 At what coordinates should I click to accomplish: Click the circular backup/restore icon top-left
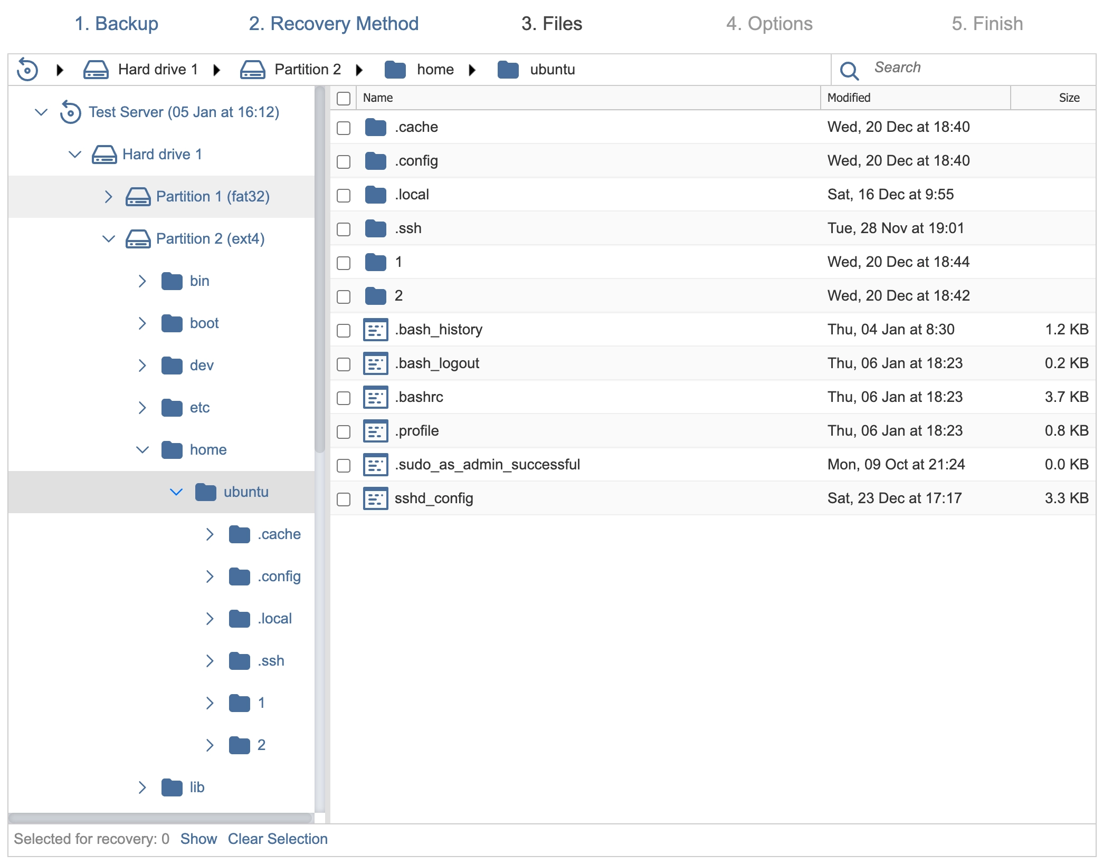pyautogui.click(x=28, y=68)
